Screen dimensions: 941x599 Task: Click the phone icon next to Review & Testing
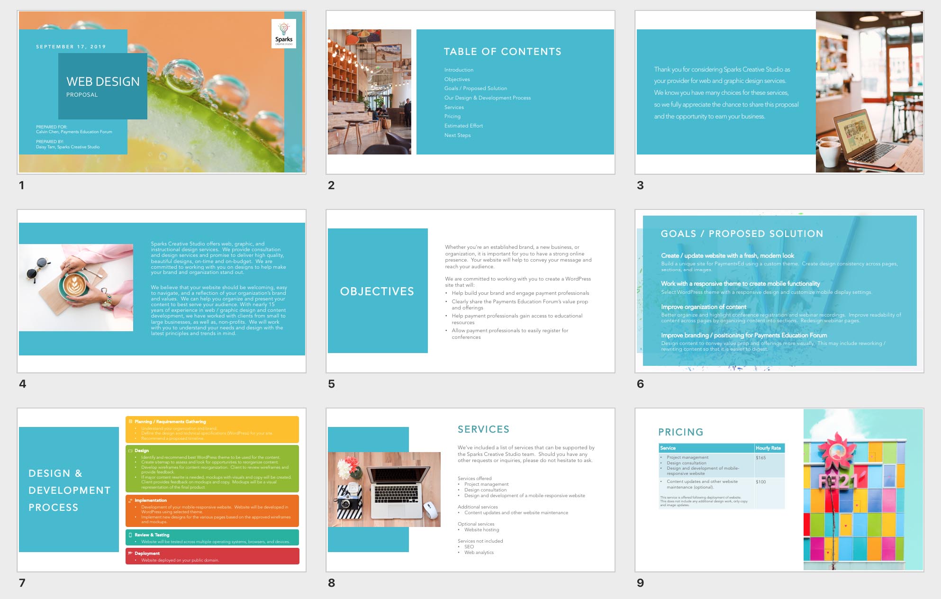(130, 535)
